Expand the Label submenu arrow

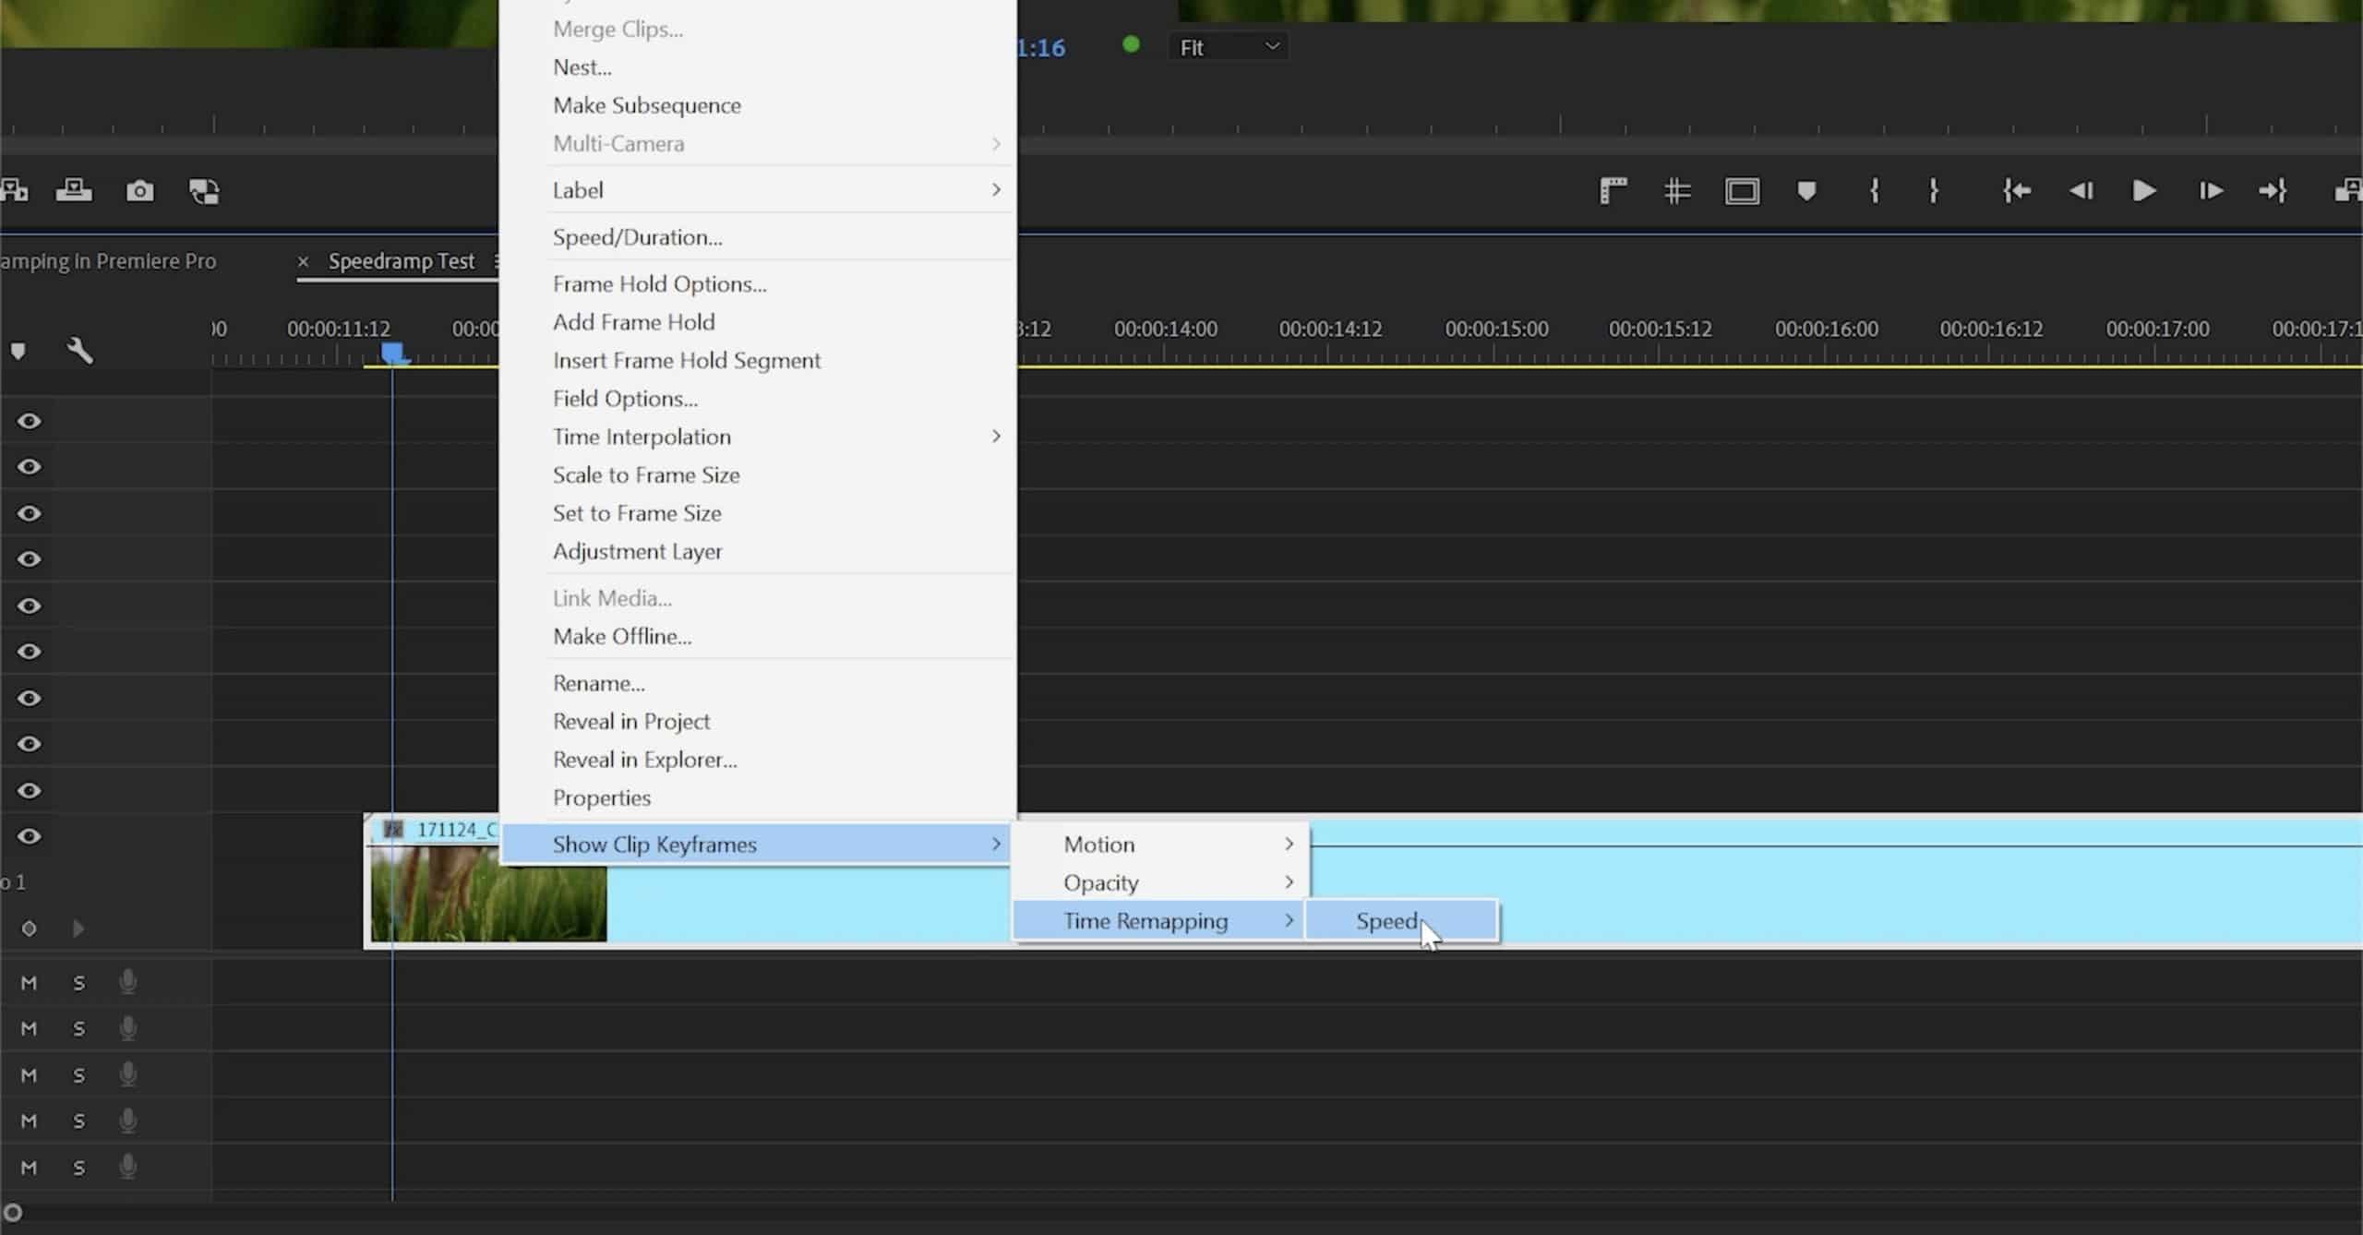point(996,190)
